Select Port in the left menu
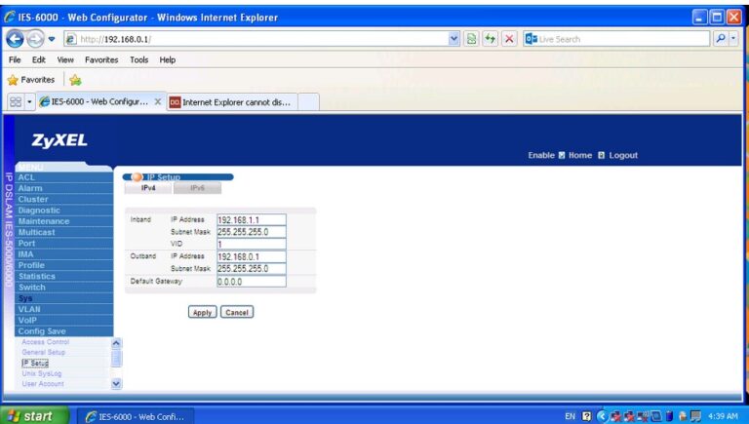Image resolution: width=749 pixels, height=424 pixels. coord(64,243)
